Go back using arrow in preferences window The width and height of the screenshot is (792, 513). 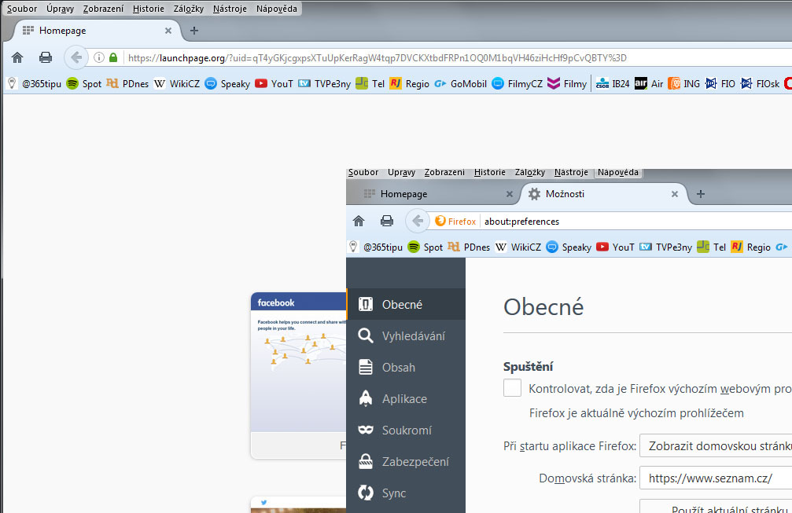[x=418, y=221]
